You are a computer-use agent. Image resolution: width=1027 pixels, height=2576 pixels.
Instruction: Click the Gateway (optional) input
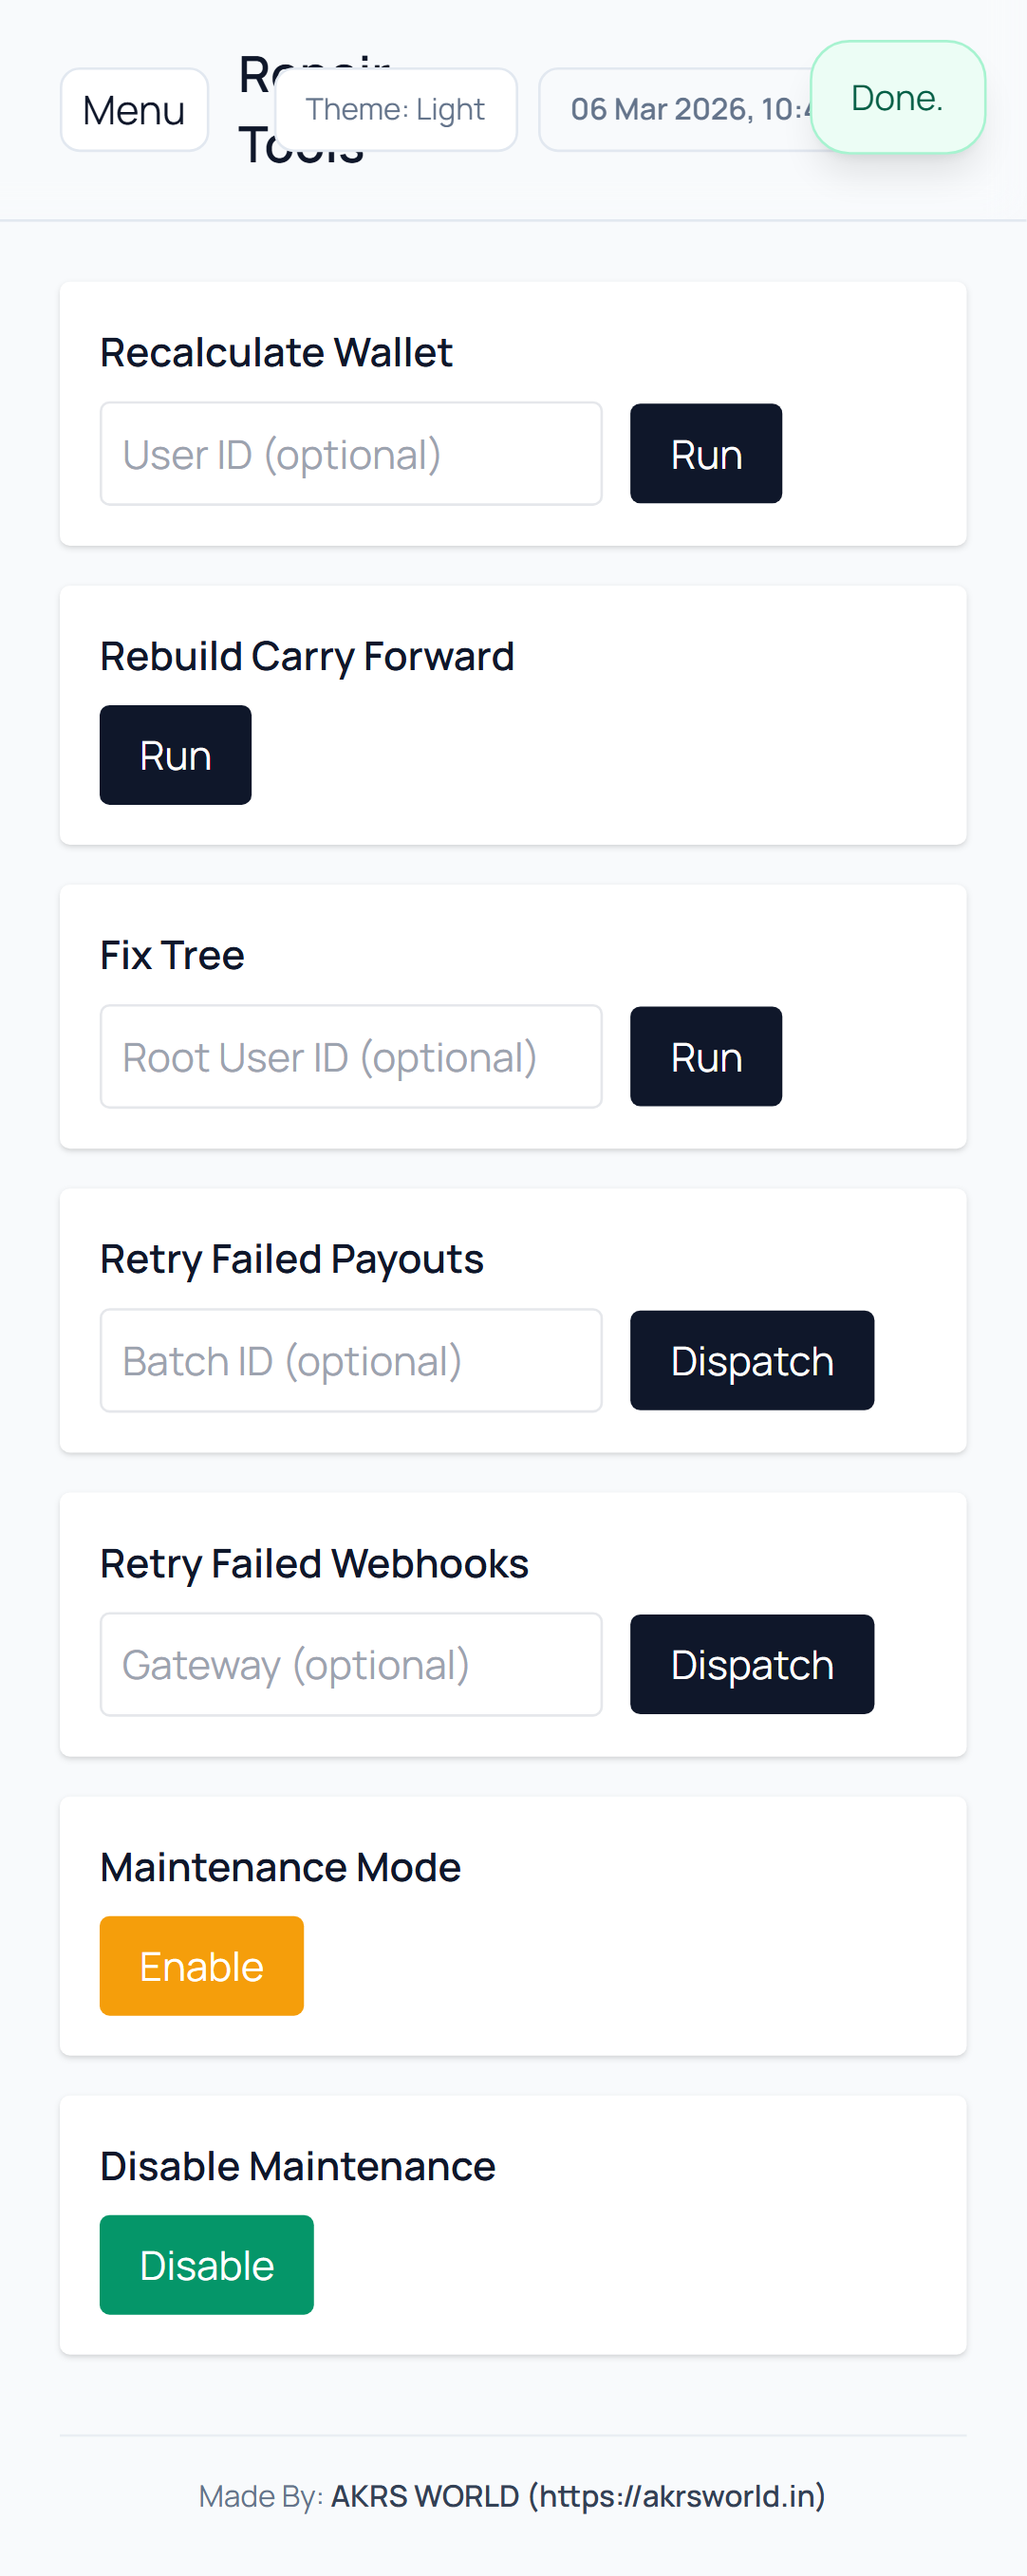[351, 1665]
